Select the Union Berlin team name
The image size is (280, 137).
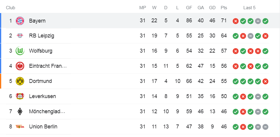pyautogui.click(x=43, y=127)
